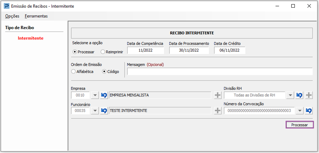
Task: Click the reset arrow next to Divisão RH
Action: pyautogui.click(x=299, y=95)
